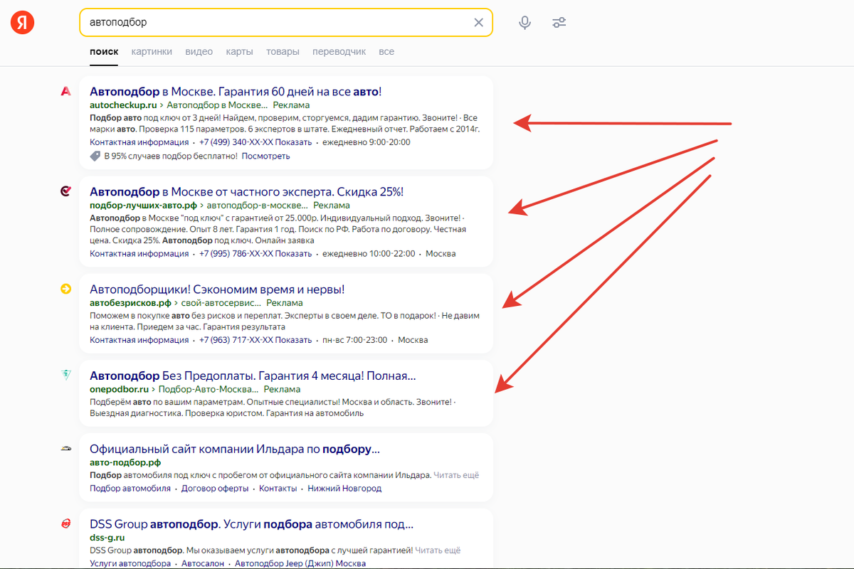854x569 pixels.
Task: Open the Нижний Новгород sitelink
Action: tap(344, 488)
